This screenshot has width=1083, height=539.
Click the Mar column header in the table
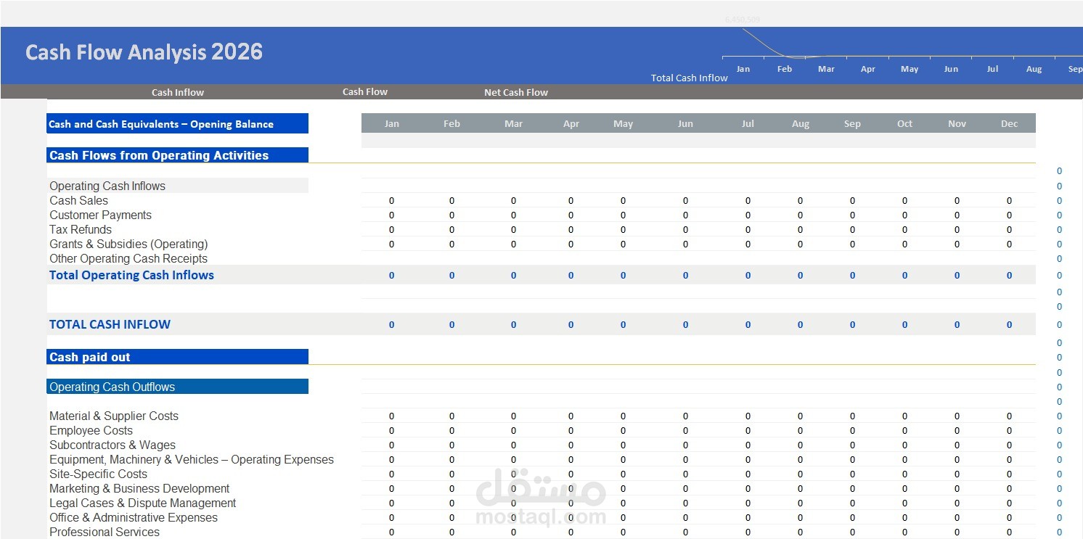pyautogui.click(x=513, y=123)
